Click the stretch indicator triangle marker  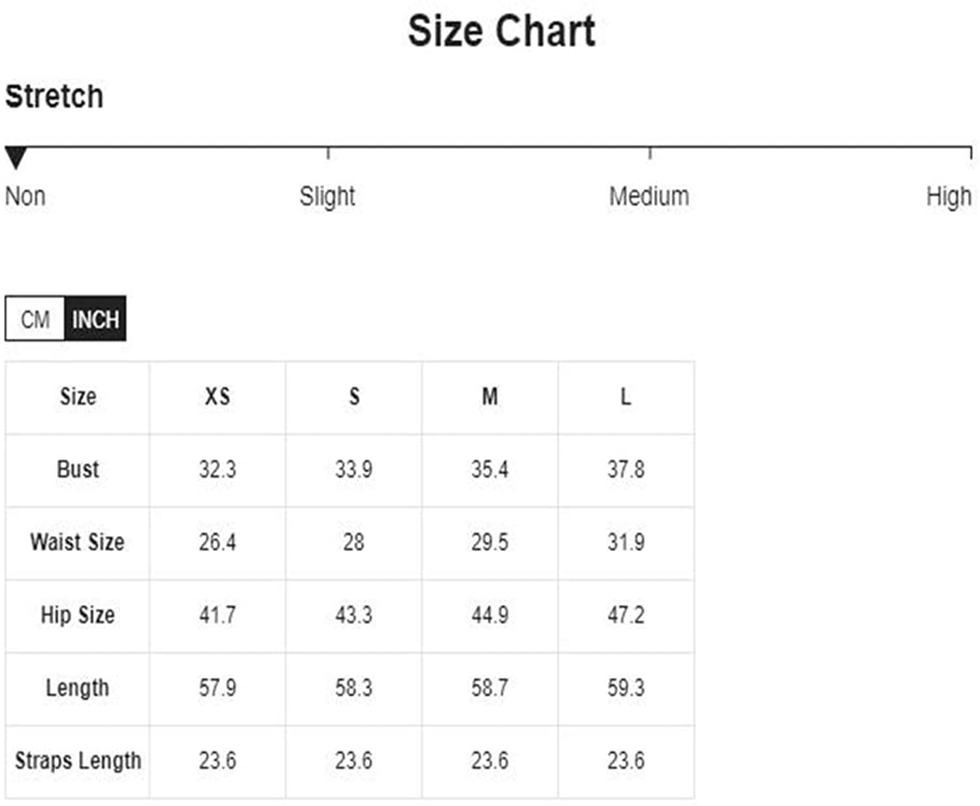[x=16, y=158]
